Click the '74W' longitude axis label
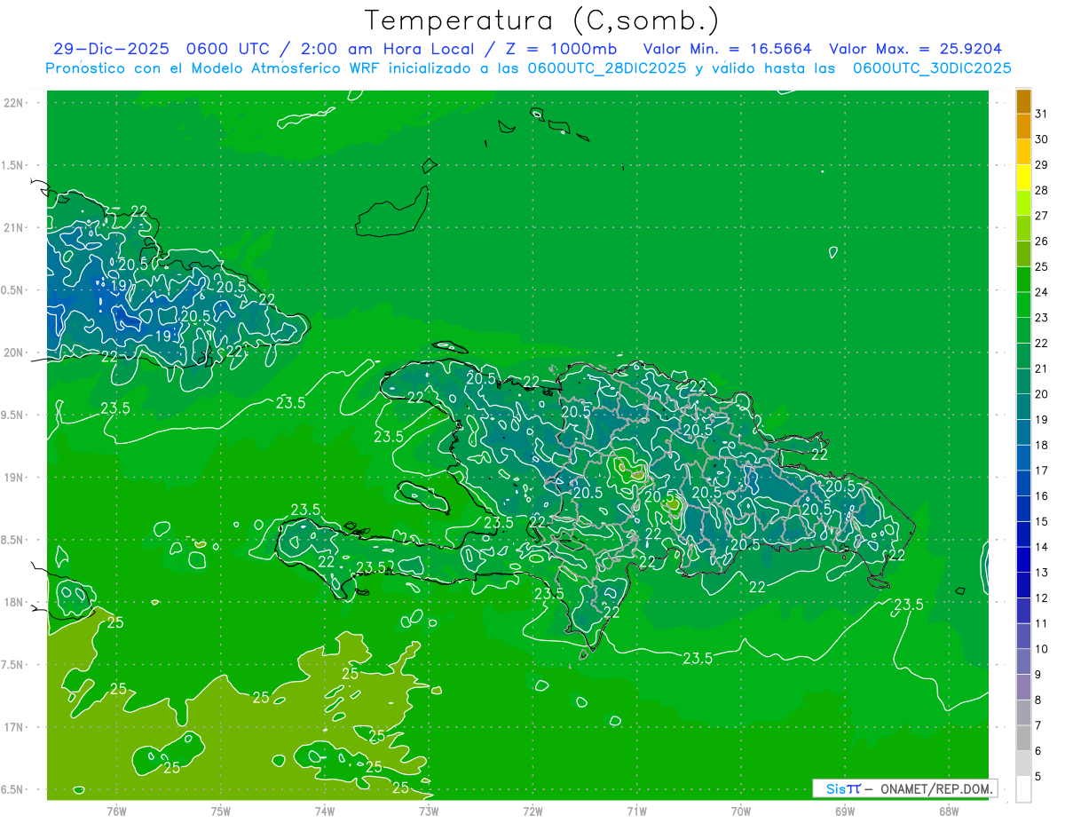Image resolution: width=1065 pixels, height=823 pixels. click(325, 810)
